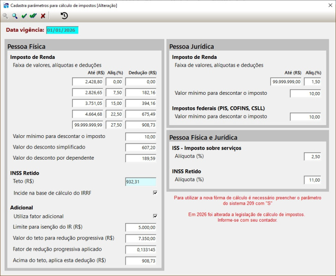
Task: Click the blue magnifier search icon
Action: coord(15,16)
